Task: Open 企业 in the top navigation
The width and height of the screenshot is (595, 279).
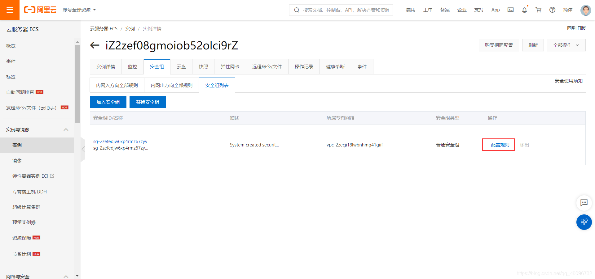Action: tap(462, 10)
